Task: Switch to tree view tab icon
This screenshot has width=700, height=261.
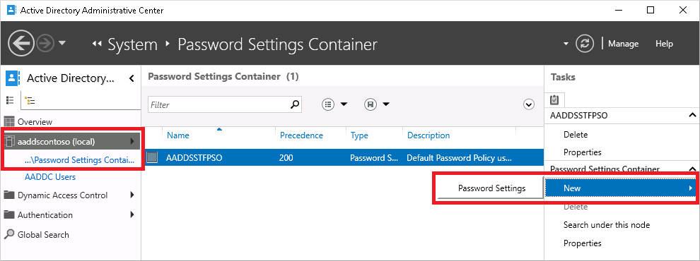Action: (x=30, y=100)
